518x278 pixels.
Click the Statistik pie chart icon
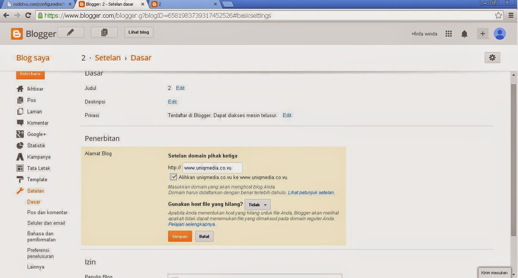tap(20, 145)
